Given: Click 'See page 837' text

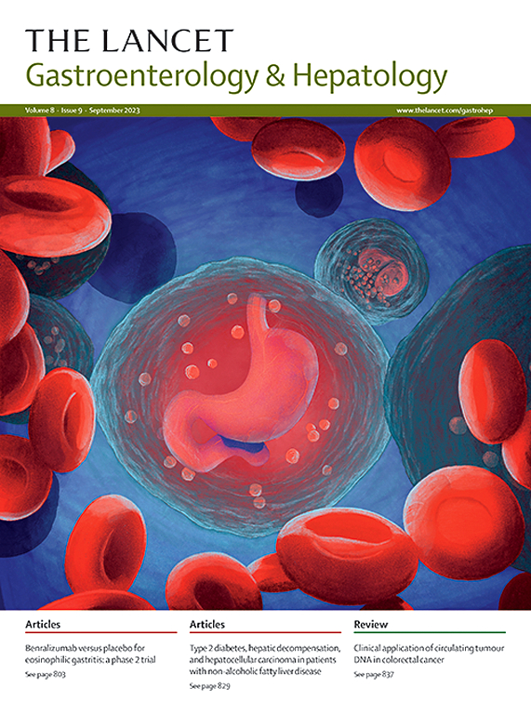Looking at the screenshot, I should [x=374, y=674].
